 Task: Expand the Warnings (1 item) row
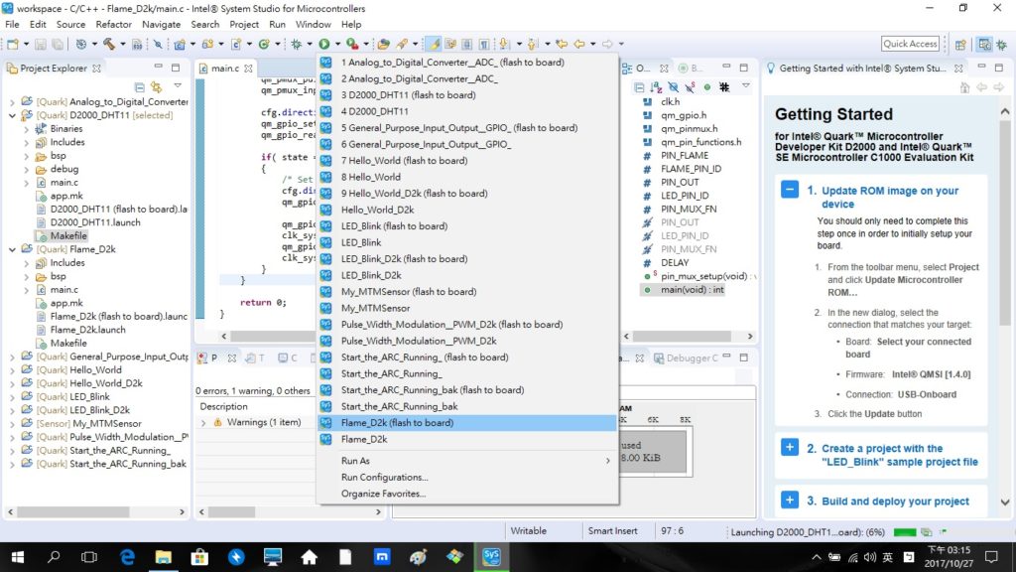(203, 423)
